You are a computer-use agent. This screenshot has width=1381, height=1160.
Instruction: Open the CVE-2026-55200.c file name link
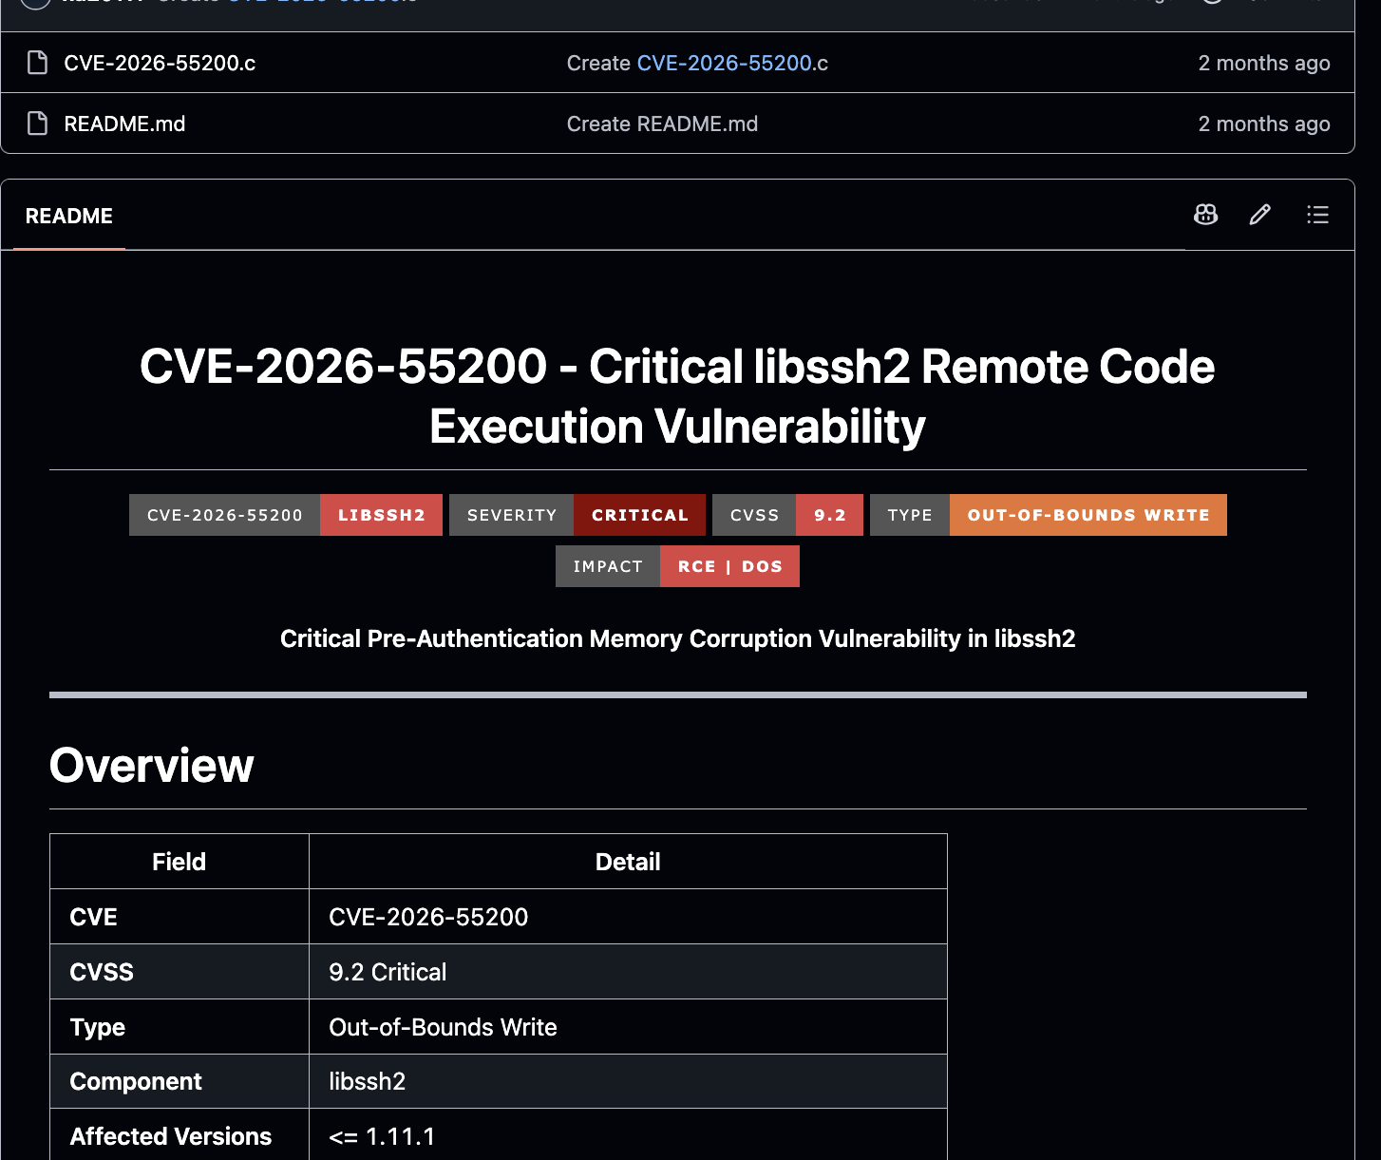(160, 63)
